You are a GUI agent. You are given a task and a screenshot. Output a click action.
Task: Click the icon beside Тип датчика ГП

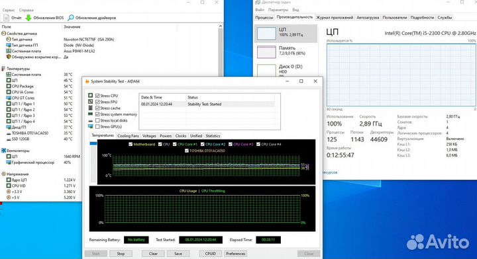click(9, 45)
